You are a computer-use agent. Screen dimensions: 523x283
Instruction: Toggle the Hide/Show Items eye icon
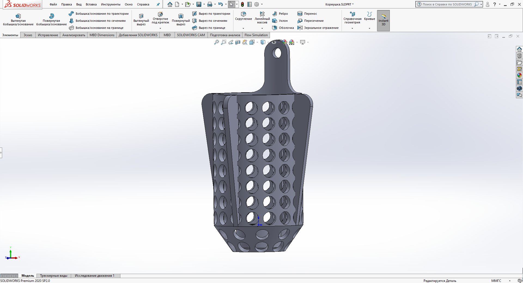tap(274, 42)
